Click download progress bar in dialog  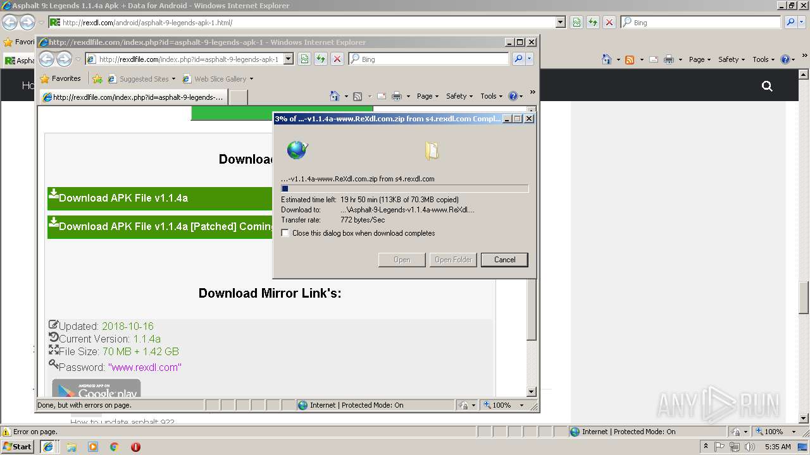click(x=404, y=188)
